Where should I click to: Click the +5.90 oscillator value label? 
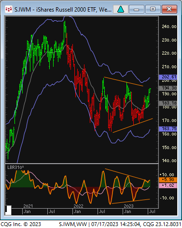[x=168, y=180]
